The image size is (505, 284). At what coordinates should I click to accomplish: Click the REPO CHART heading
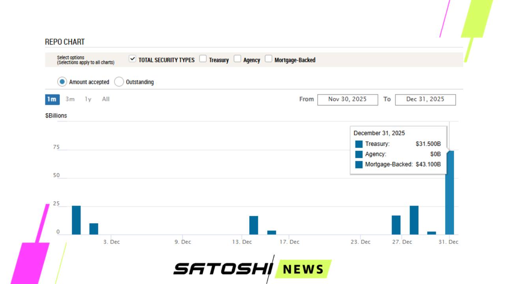coord(65,42)
